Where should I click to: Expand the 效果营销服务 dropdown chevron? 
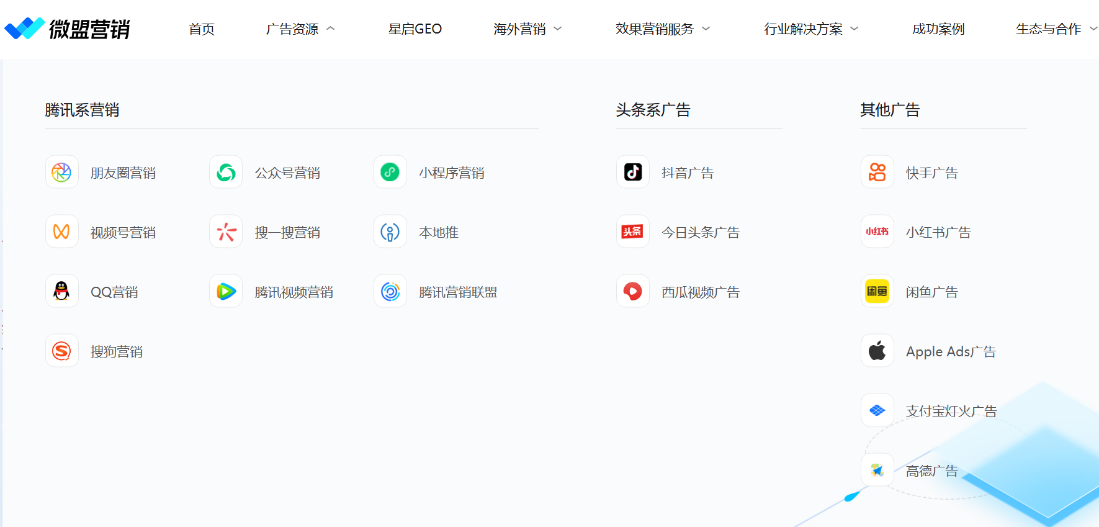point(706,29)
